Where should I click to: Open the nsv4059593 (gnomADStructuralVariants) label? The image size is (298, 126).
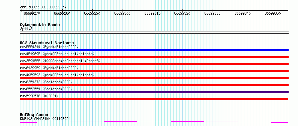(57, 75)
